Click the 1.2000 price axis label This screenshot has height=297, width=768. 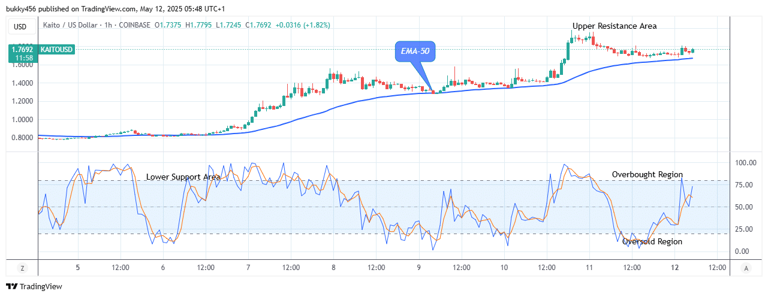pyautogui.click(x=21, y=101)
